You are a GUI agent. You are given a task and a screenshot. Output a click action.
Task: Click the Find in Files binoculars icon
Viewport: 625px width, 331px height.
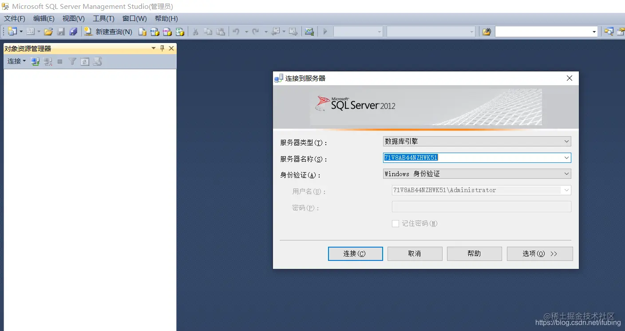(x=487, y=32)
